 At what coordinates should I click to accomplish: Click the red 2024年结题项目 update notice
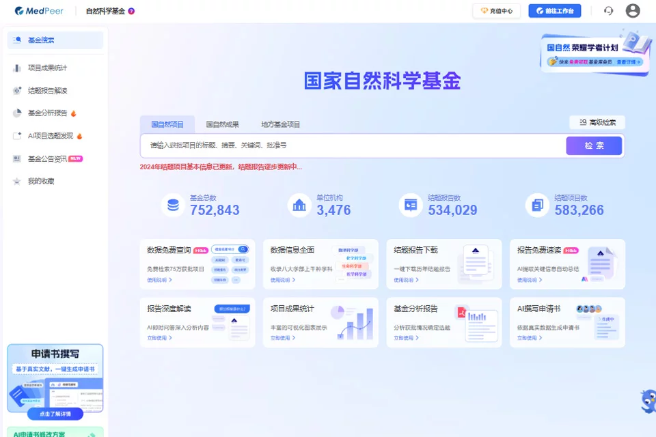[221, 167]
